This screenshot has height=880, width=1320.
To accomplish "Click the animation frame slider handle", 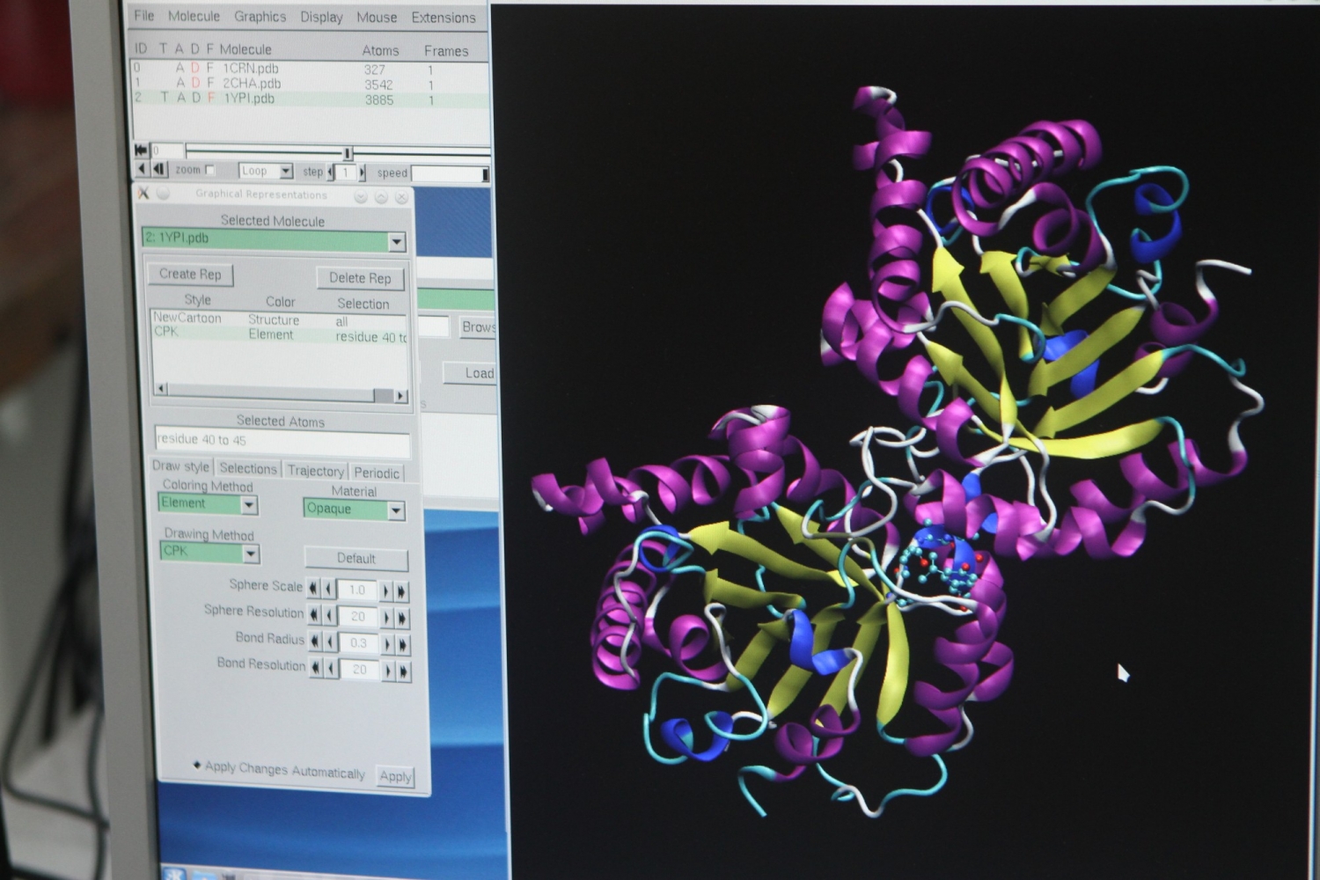I will (348, 153).
